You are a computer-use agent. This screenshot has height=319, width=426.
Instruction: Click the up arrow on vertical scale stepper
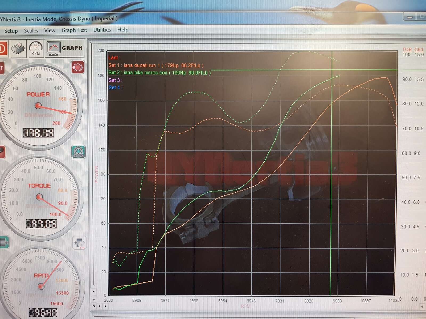coord(94,292)
